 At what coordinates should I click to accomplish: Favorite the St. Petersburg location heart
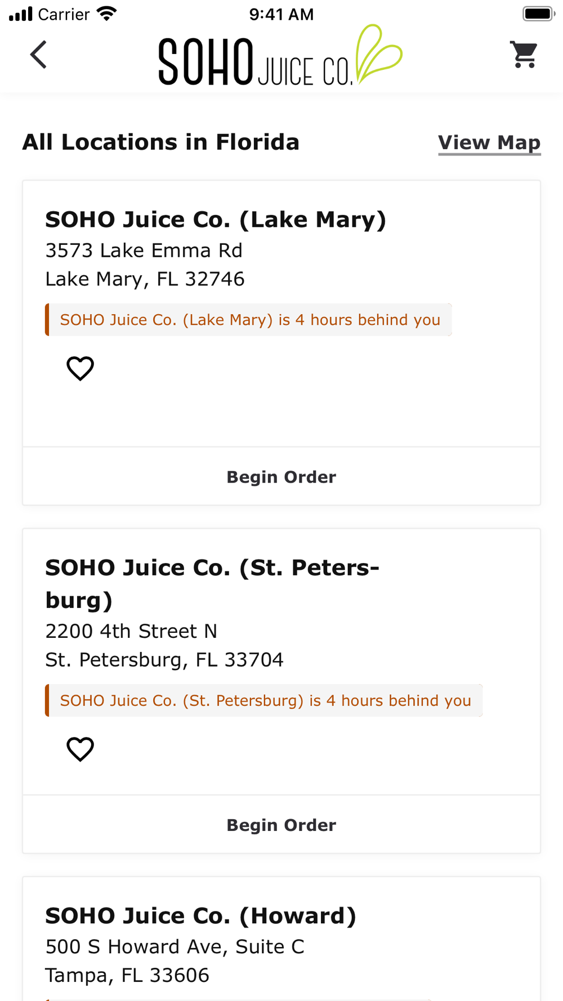[80, 749]
